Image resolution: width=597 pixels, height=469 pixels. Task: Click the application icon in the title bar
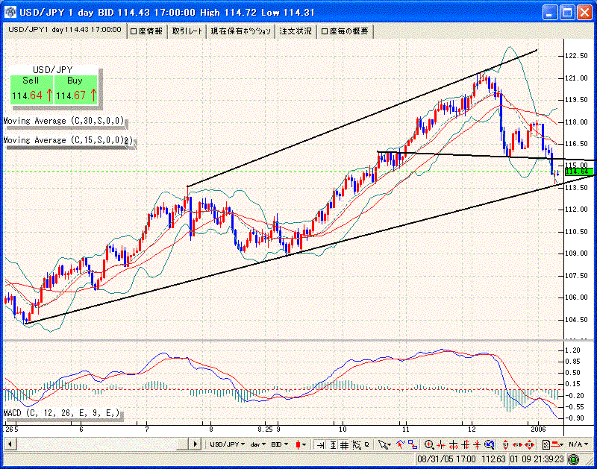click(x=10, y=12)
